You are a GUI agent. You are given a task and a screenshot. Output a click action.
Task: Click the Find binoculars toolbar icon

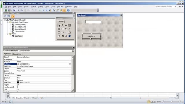click(28, 10)
